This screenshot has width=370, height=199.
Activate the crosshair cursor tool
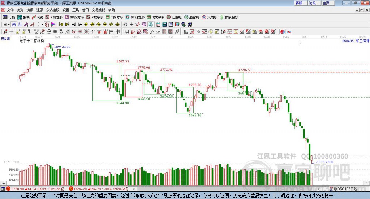click(132, 25)
